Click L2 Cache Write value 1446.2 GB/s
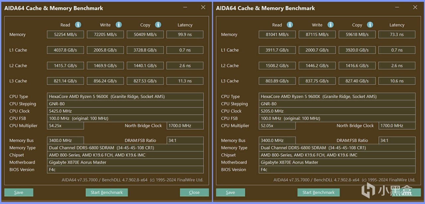This screenshot has height=204, width=425. [317, 66]
